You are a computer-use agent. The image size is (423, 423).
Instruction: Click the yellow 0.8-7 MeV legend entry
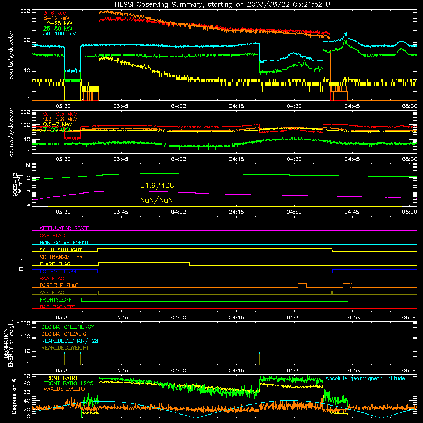(x=58, y=124)
